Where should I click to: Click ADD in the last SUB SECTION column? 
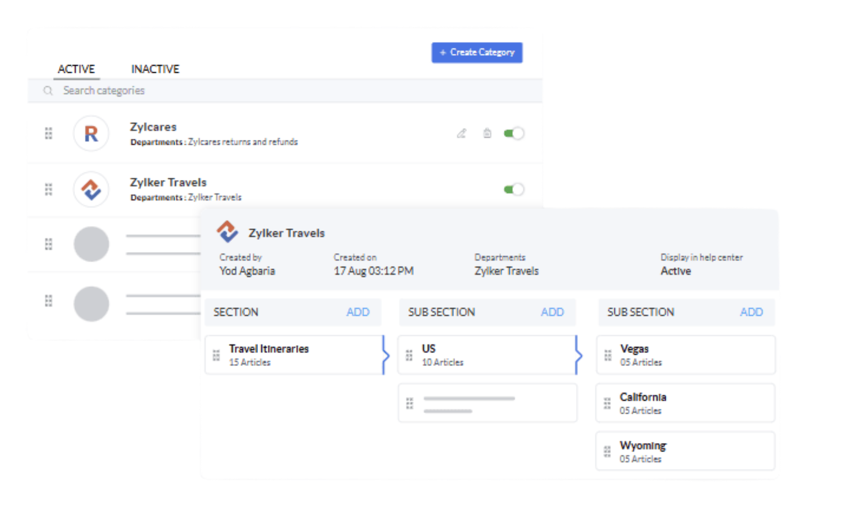click(751, 312)
